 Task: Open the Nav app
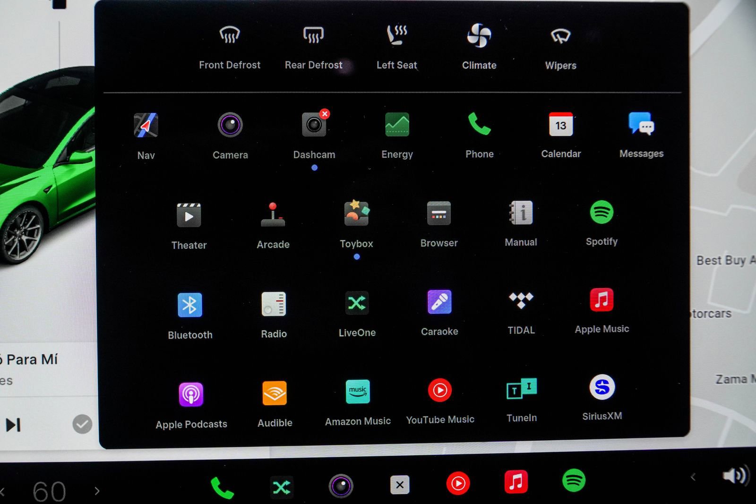146,136
